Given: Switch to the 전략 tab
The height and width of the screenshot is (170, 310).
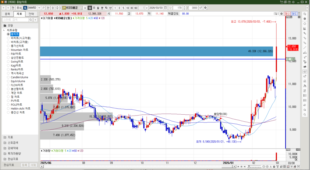Looking at the screenshot, I should pos(31,14).
